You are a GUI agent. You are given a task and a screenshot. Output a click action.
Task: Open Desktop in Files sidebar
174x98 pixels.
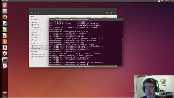[x=35, y=25]
